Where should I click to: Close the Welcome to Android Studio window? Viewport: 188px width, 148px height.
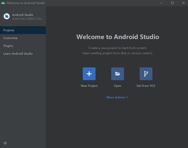click(x=183, y=3)
